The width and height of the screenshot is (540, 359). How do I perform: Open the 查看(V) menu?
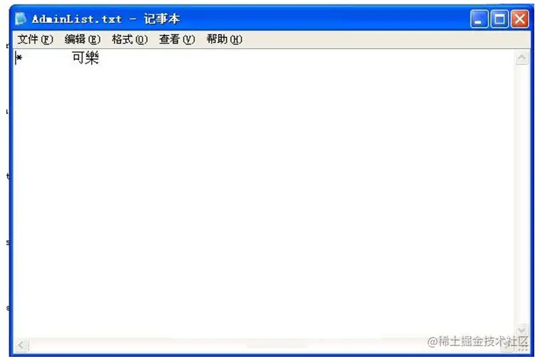[177, 39]
